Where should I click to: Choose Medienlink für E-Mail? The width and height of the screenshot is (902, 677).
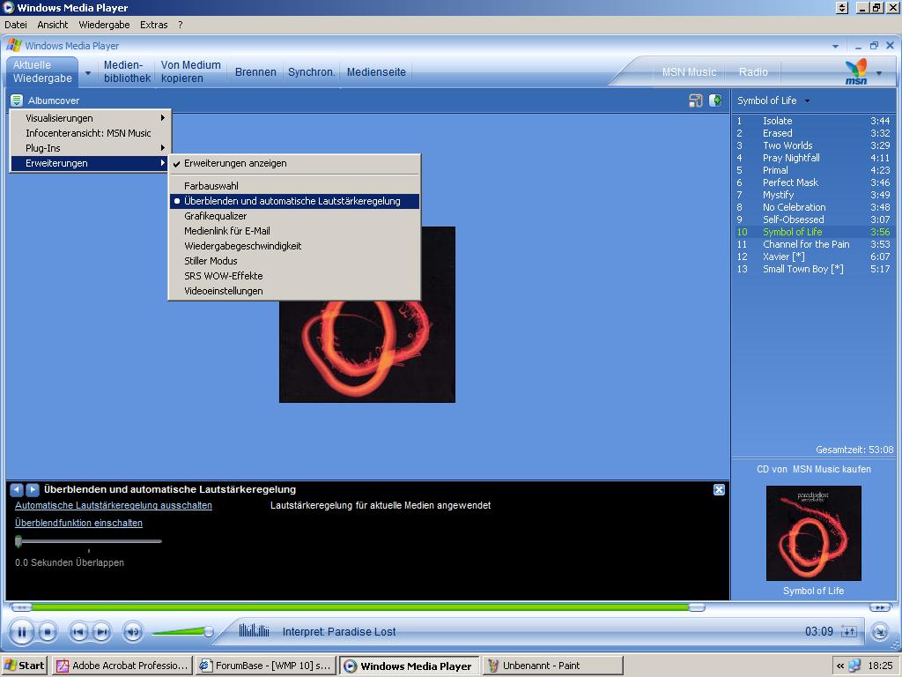pyautogui.click(x=294, y=232)
